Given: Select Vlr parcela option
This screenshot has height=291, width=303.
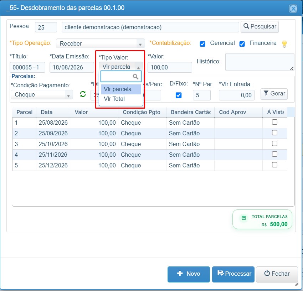Looking at the screenshot, I should [121, 89].
